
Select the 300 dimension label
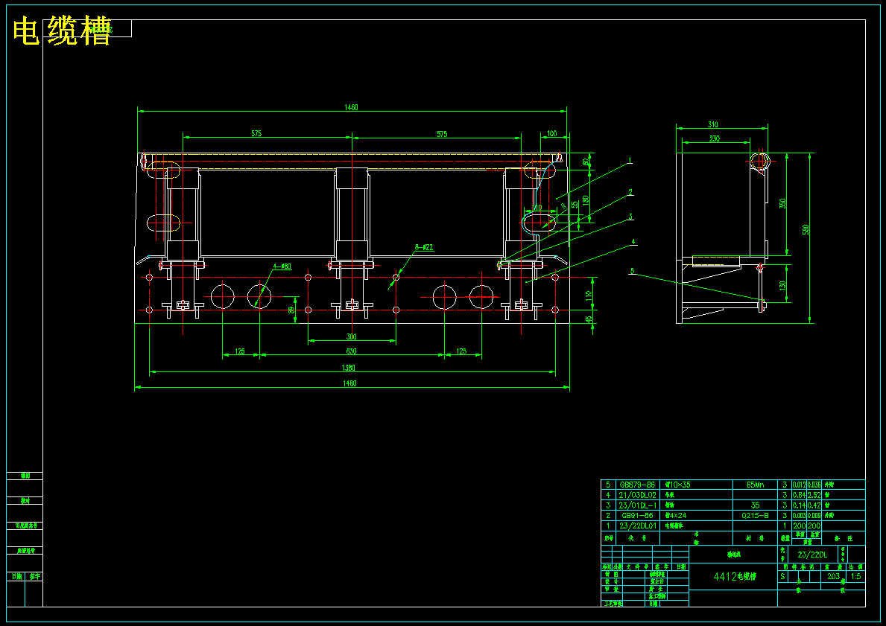tap(351, 337)
